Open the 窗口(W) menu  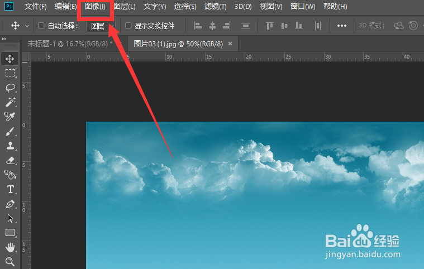(303, 7)
